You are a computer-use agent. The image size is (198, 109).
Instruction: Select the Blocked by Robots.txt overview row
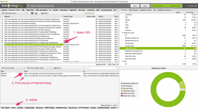click(x=158, y=38)
